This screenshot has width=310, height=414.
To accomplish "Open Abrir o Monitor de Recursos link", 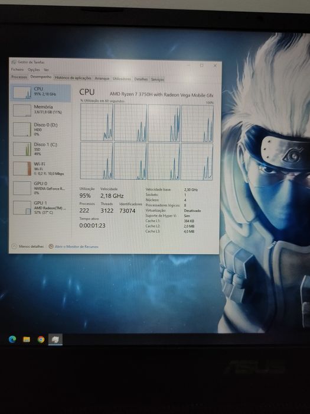I will coord(76,247).
